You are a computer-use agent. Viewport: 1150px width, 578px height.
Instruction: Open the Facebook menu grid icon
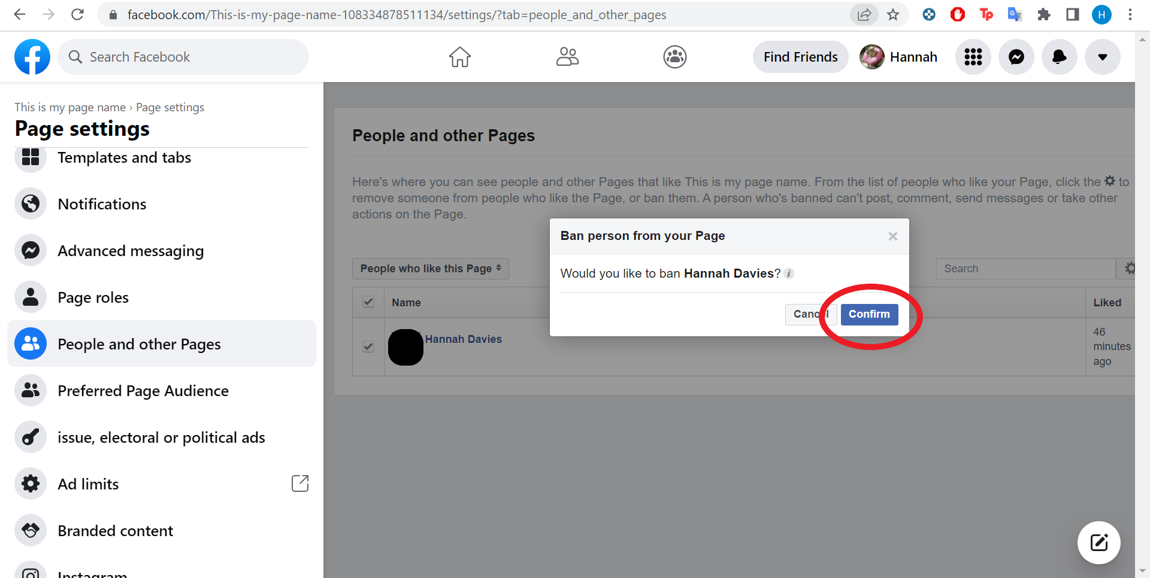[973, 57]
